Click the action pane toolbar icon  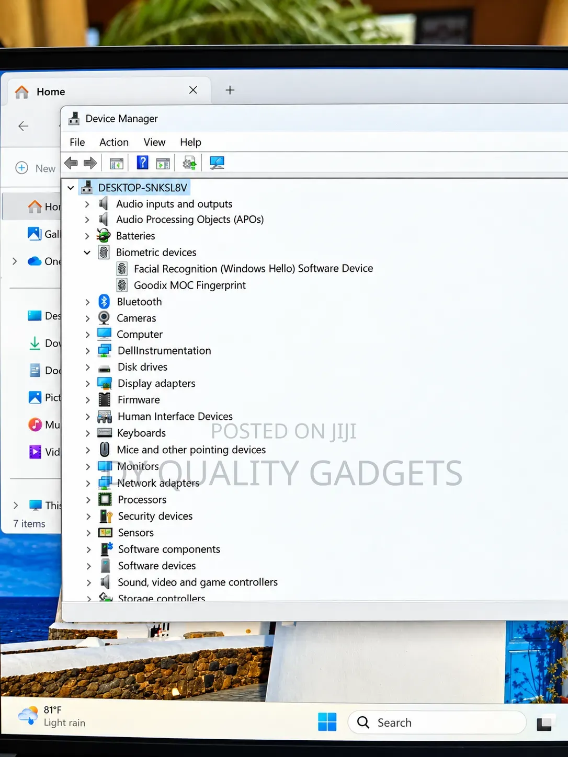tap(163, 164)
